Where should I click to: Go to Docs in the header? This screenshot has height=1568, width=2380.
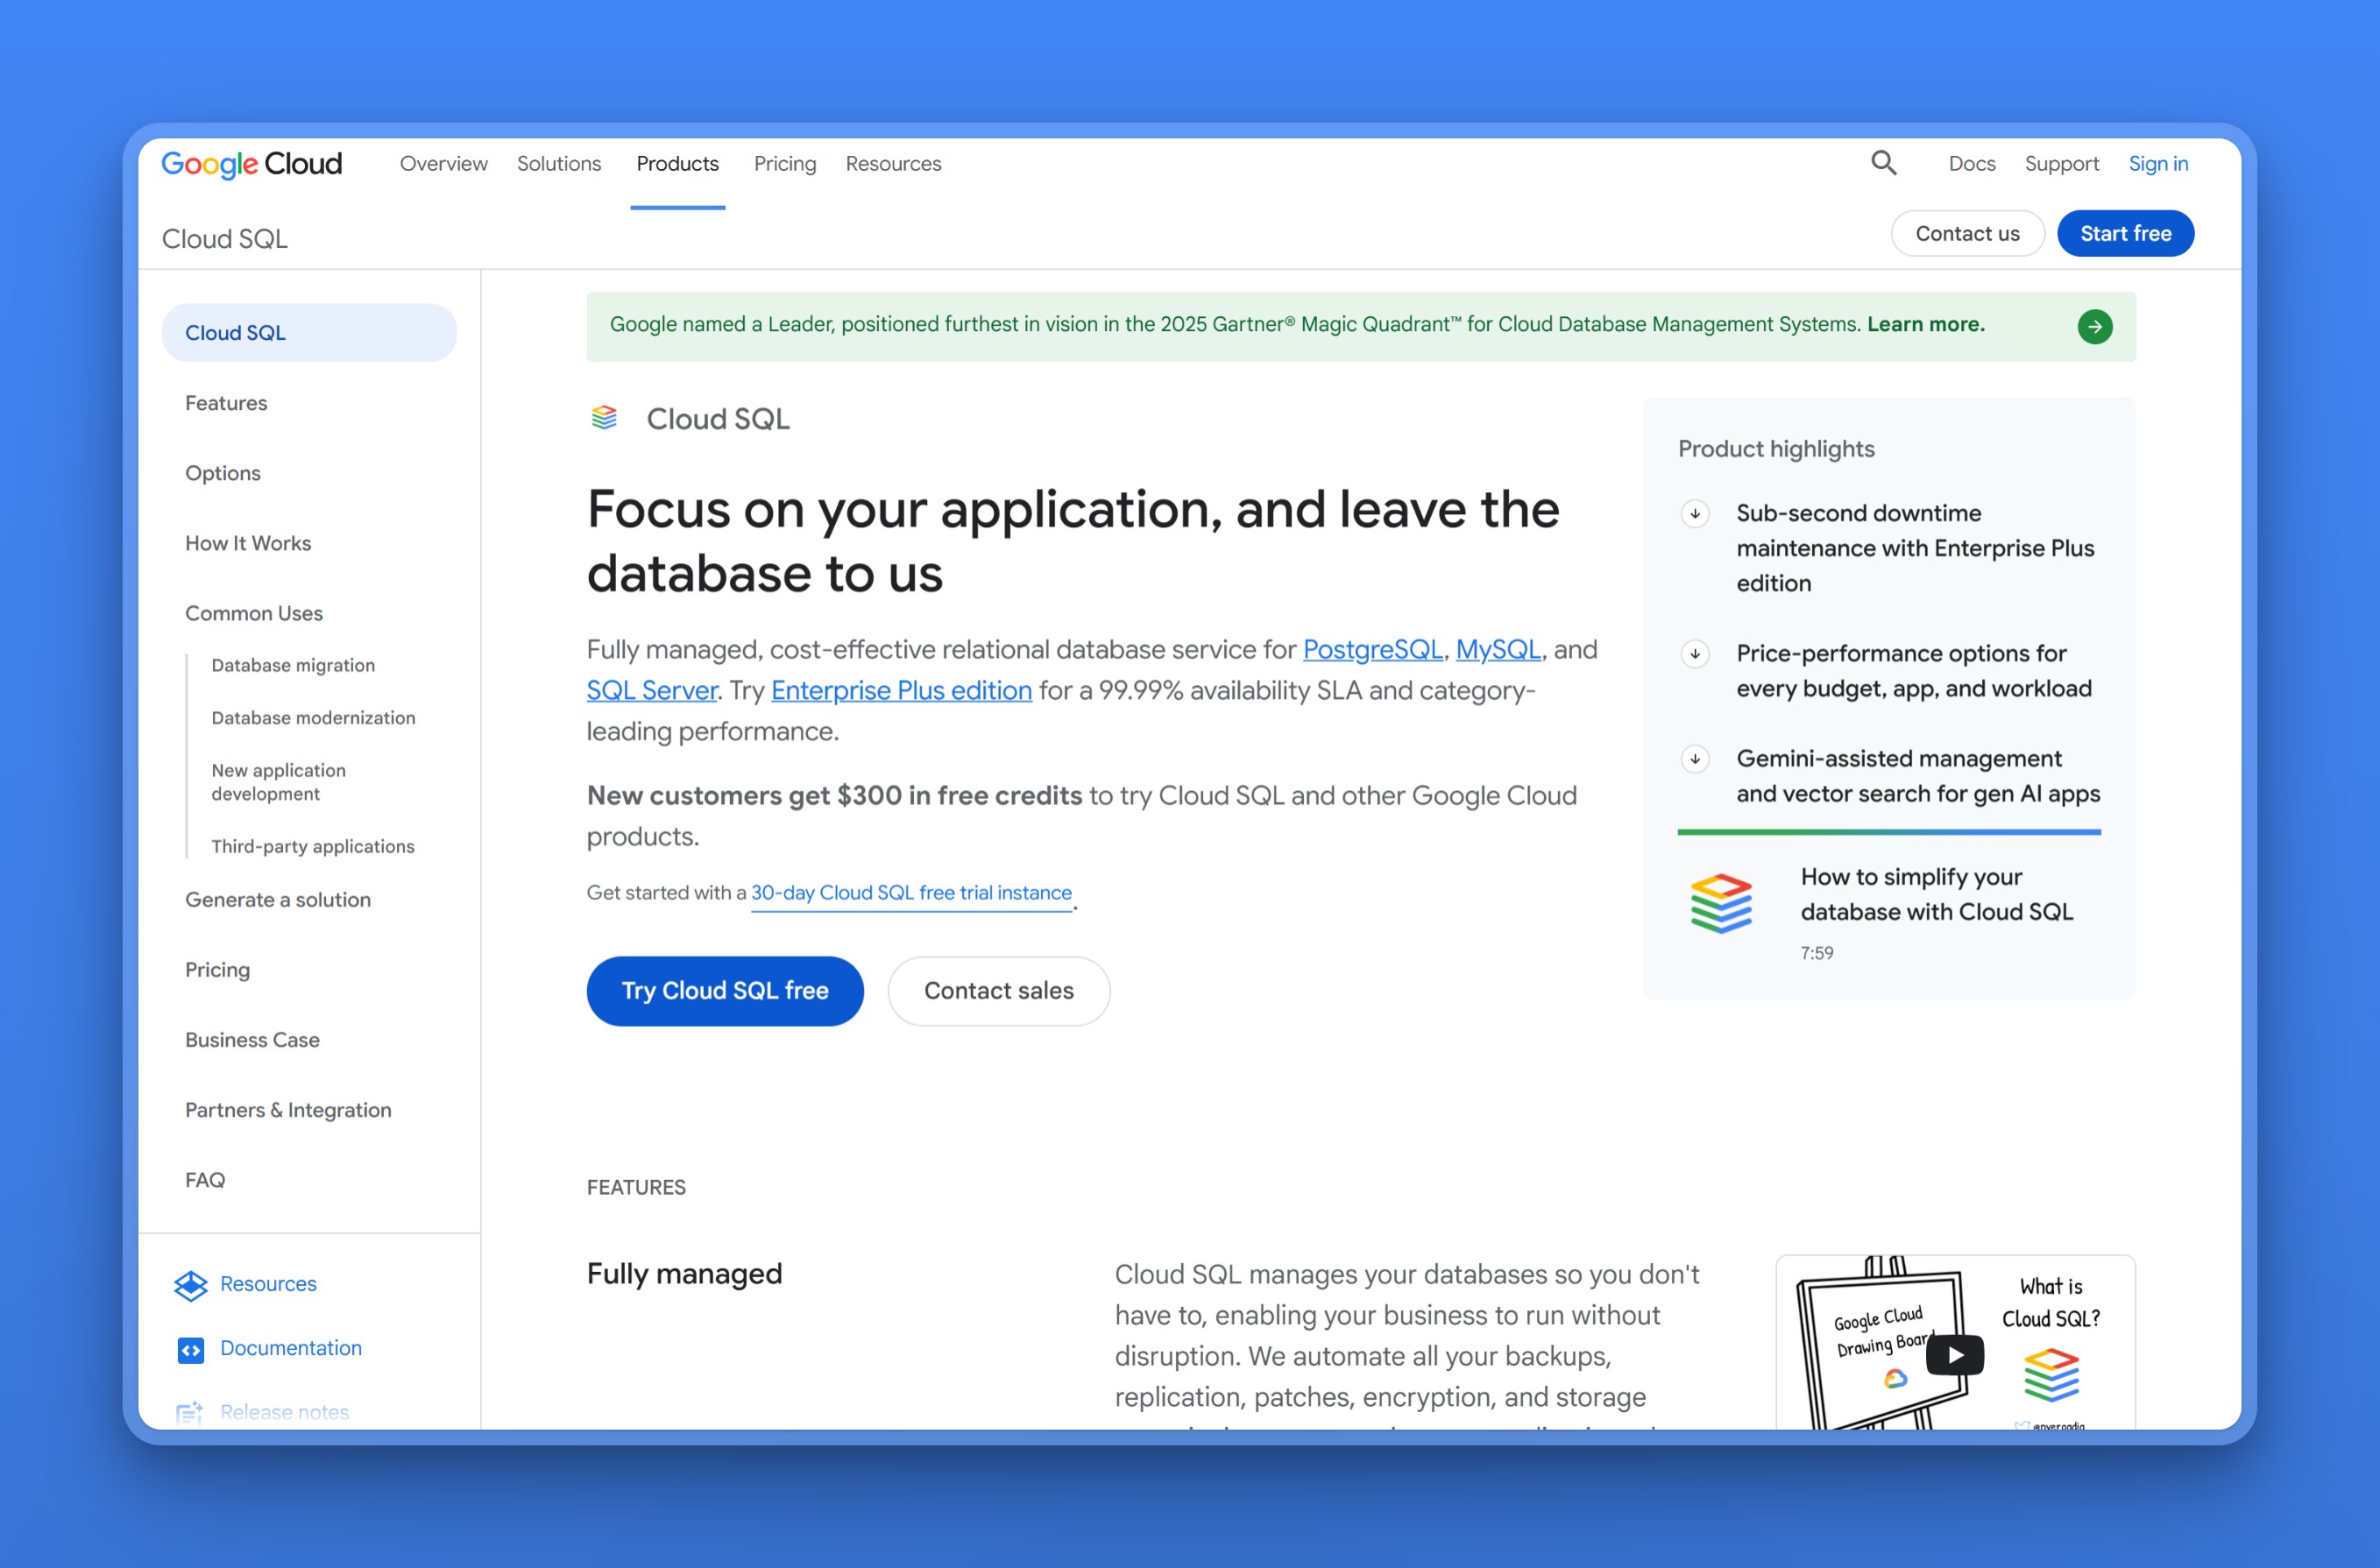pyautogui.click(x=1971, y=163)
